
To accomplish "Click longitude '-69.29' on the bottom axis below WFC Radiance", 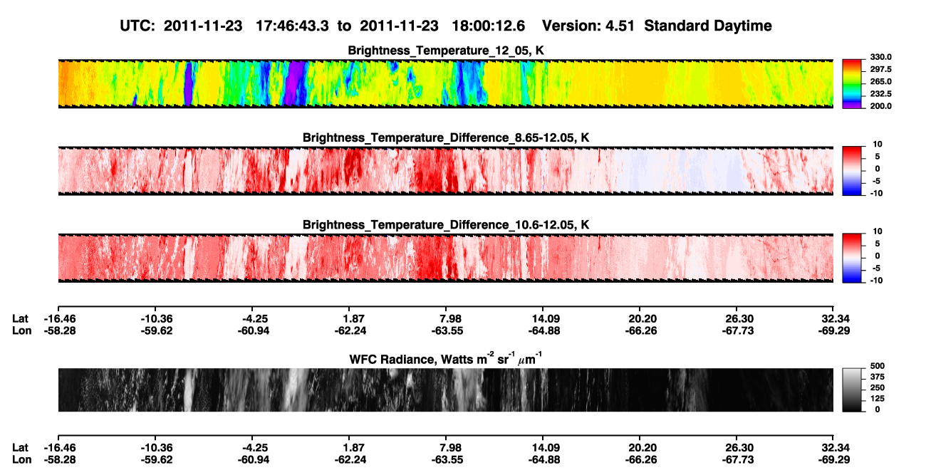I will pos(834,460).
